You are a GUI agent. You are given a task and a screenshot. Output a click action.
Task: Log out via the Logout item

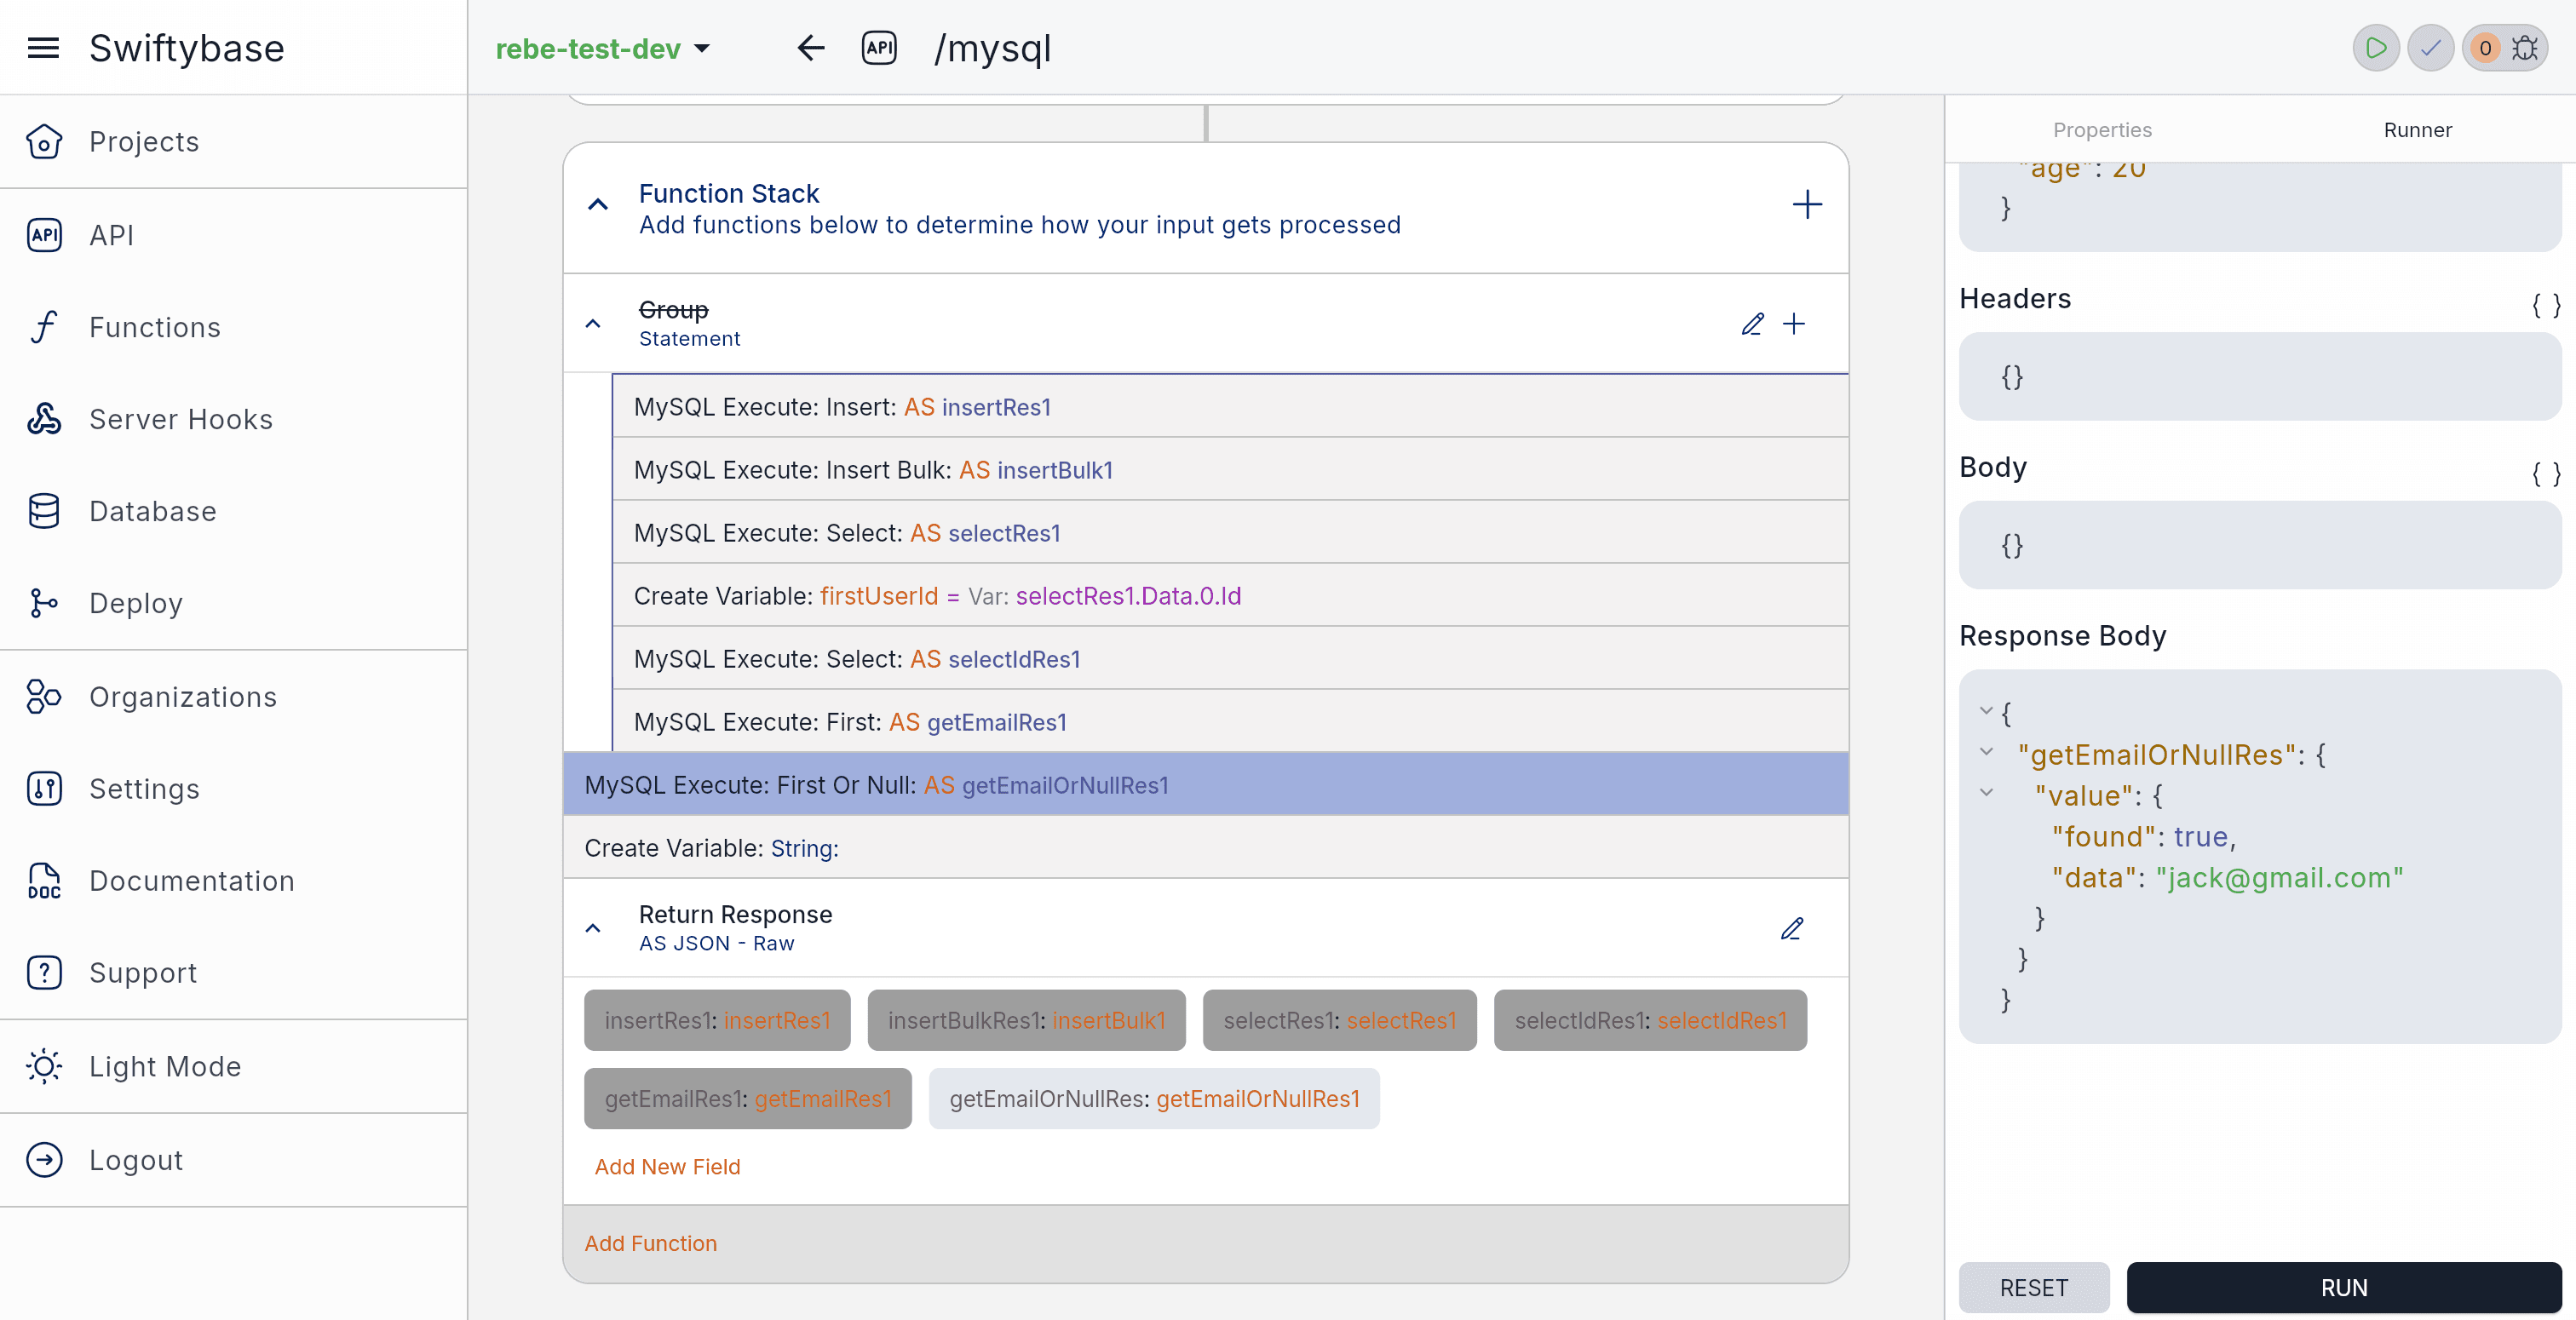tap(232, 1160)
